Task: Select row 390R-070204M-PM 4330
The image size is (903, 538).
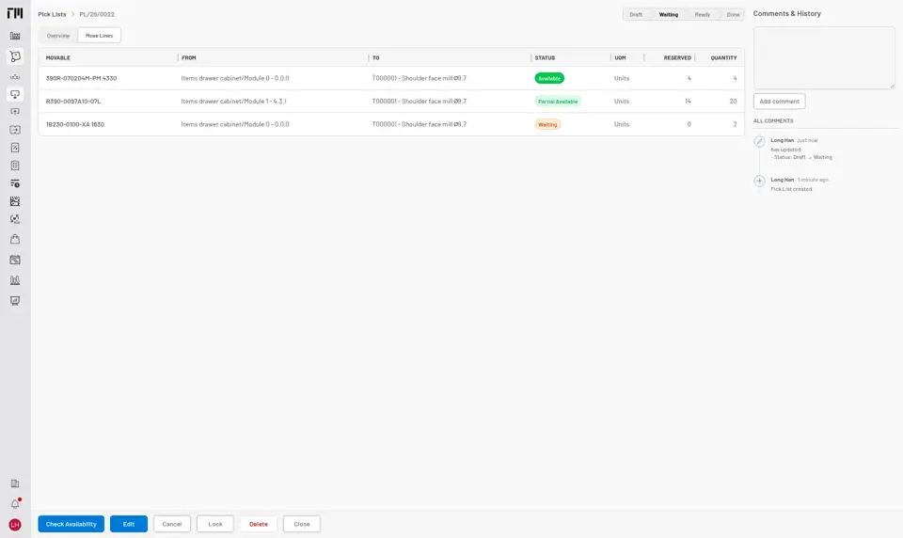Action: pos(391,78)
